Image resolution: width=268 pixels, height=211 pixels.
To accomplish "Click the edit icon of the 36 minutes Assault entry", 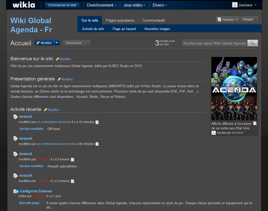I will point(15,139).
